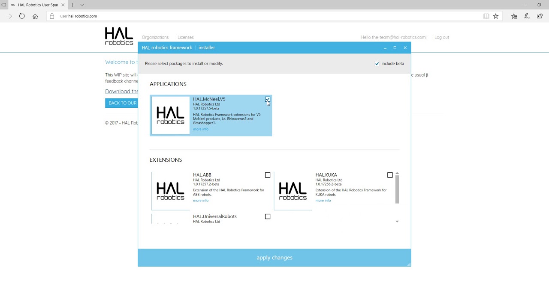Uncheck the HAL.McNeel.V5 package checkbox
Viewport: 549px width, 308px height.
point(268,100)
